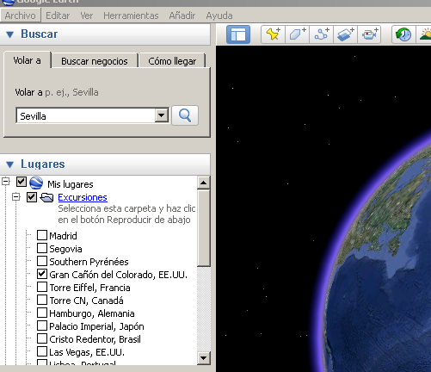The width and height of the screenshot is (431, 372).
Task: Uncheck the Mis lugares checkbox
Action: (22, 182)
